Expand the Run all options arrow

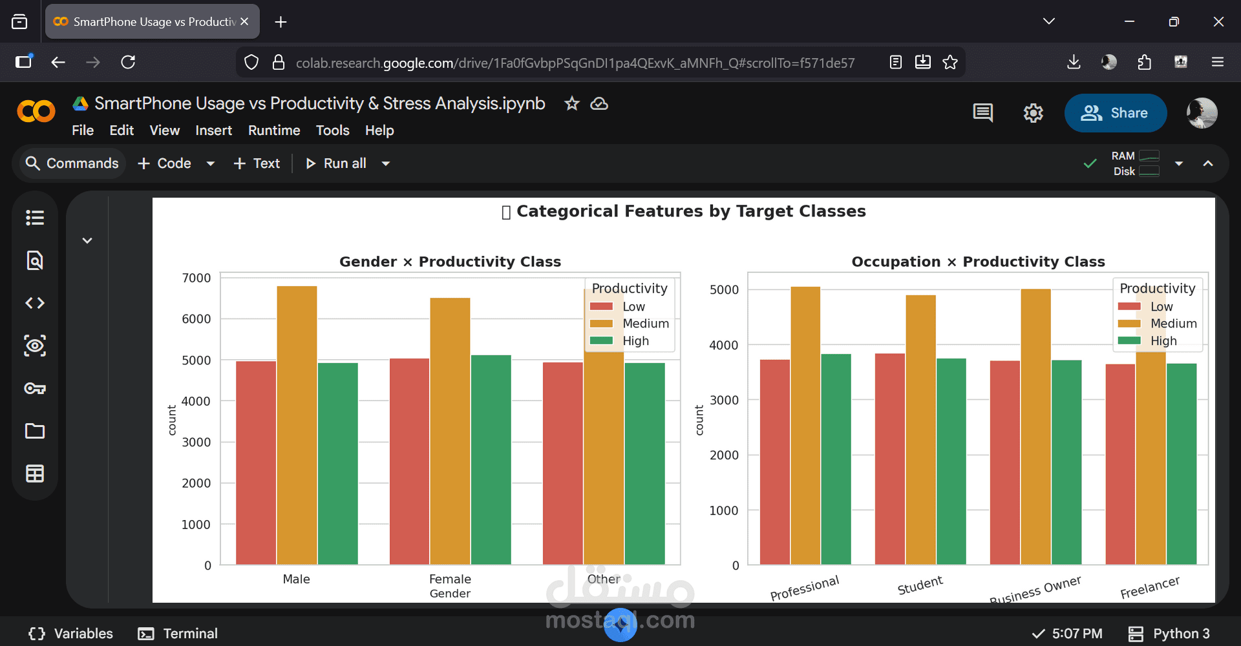click(386, 163)
